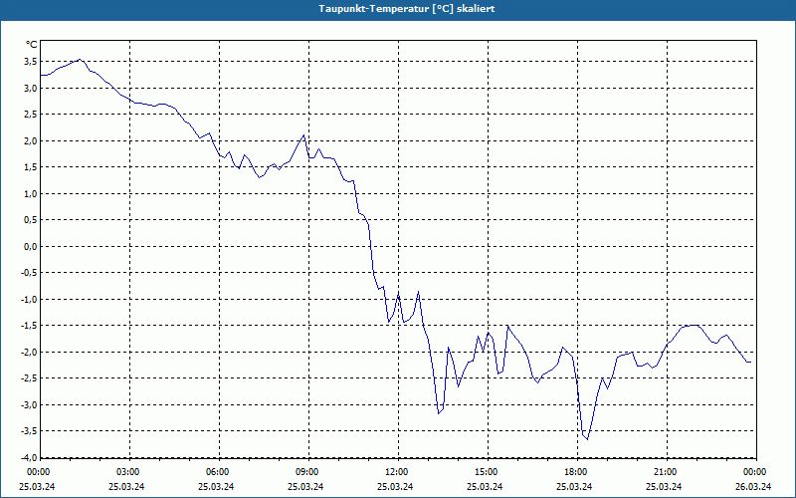The width and height of the screenshot is (796, 498).
Task: Click the curve's lowest dip after 18:00
Action: (x=587, y=439)
